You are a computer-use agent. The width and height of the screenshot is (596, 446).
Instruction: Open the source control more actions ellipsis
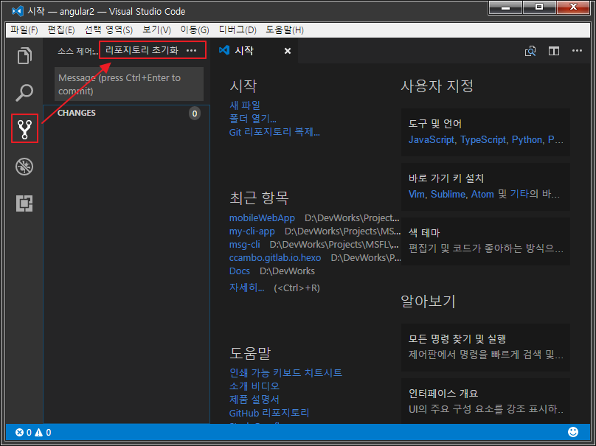coord(192,51)
